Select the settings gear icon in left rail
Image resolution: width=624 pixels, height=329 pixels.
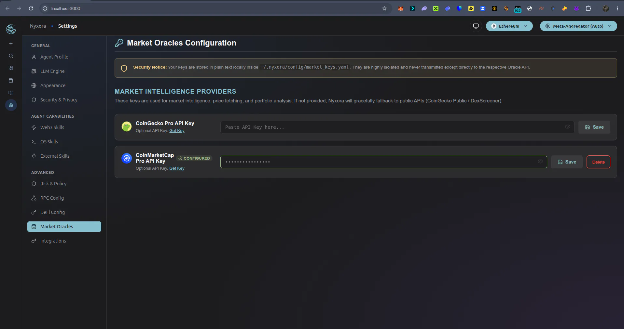click(x=11, y=105)
